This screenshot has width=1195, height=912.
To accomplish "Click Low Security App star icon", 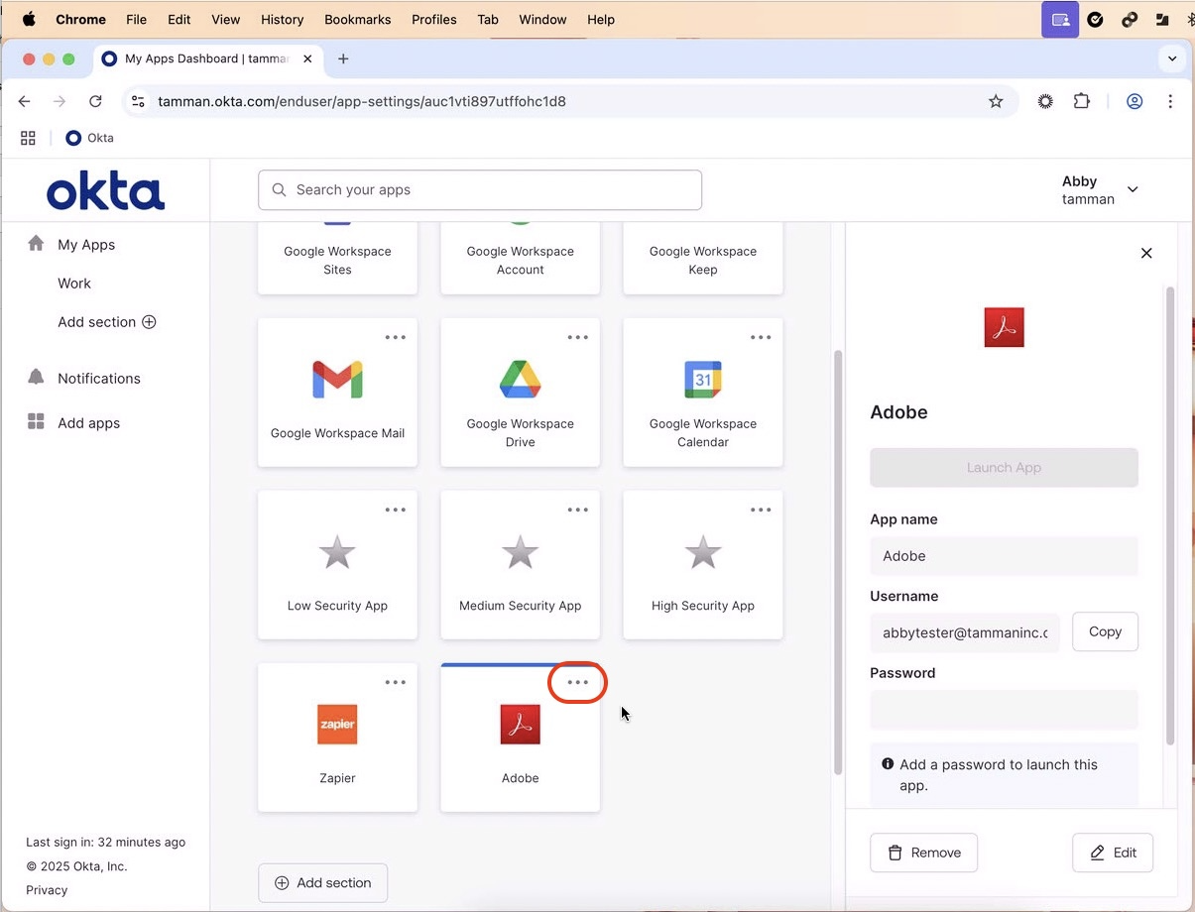I will pyautogui.click(x=337, y=552).
